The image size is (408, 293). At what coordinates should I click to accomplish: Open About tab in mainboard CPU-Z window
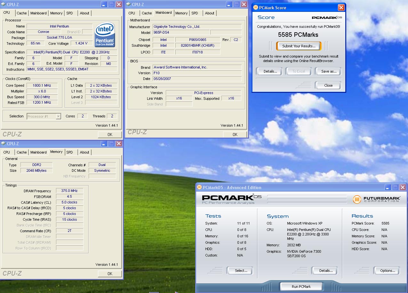click(210, 13)
